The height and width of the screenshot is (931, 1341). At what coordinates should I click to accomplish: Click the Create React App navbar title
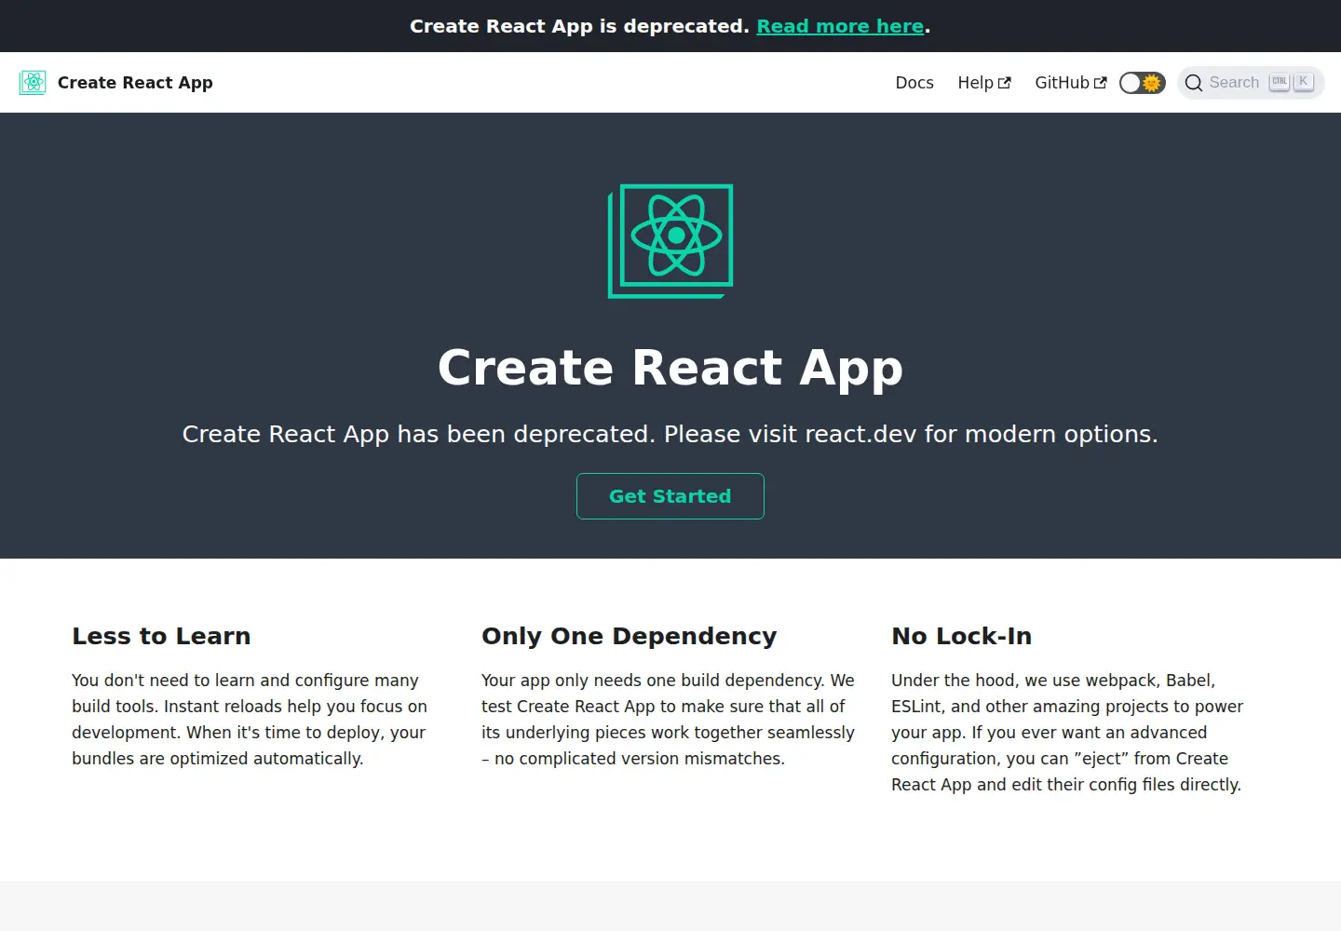tap(135, 83)
